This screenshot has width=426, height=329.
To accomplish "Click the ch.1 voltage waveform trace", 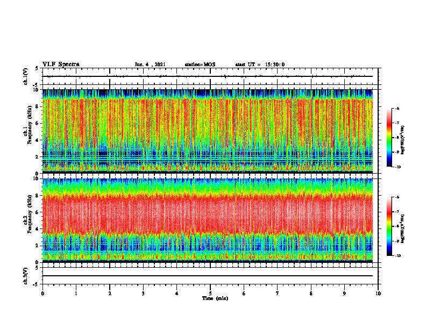I will click(x=208, y=76).
